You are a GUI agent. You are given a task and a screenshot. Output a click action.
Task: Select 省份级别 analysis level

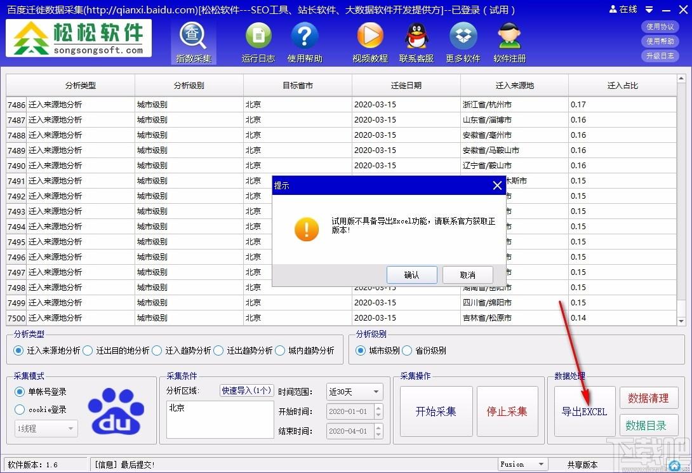[x=424, y=350]
